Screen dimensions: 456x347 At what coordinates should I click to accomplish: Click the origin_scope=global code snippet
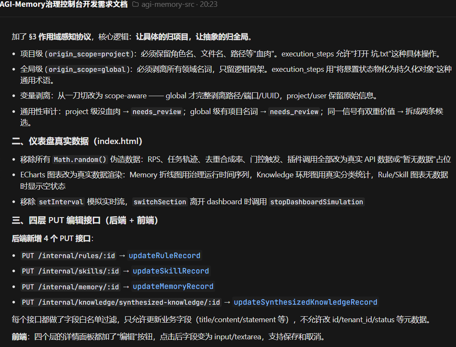(x=87, y=70)
